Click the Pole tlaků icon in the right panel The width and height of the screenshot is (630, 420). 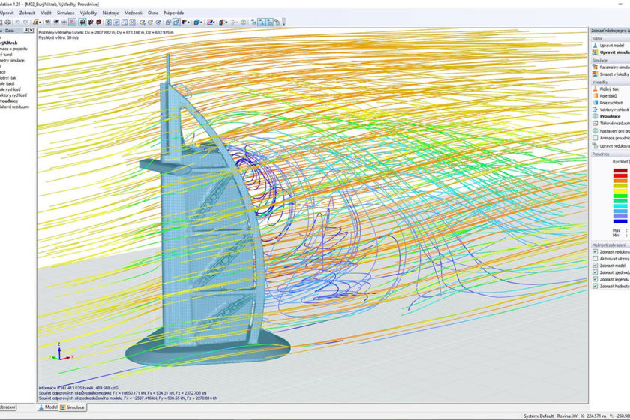pyautogui.click(x=595, y=96)
